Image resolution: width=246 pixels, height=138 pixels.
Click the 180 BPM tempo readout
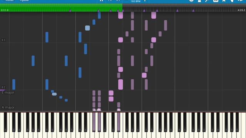click(x=135, y=1)
